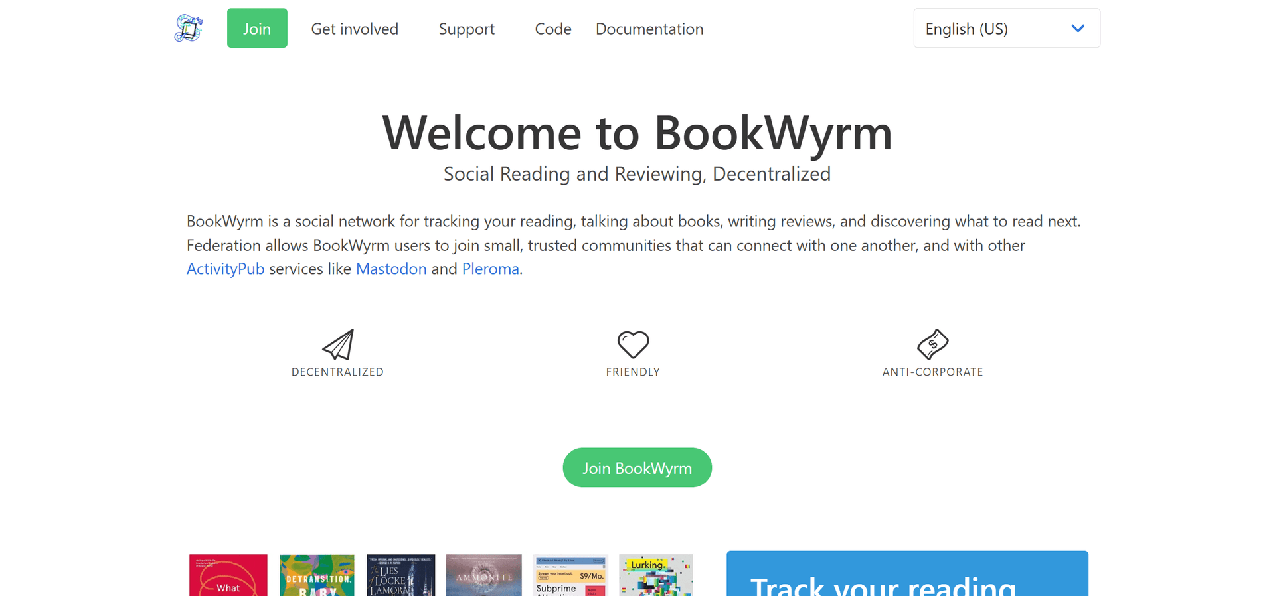
Task: Select the Lurking book cover
Action: coord(656,575)
